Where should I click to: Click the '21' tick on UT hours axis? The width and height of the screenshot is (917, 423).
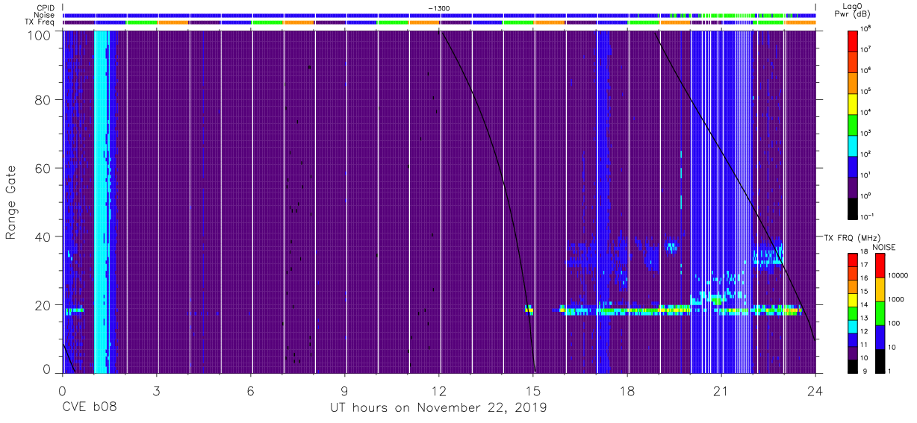point(721,390)
